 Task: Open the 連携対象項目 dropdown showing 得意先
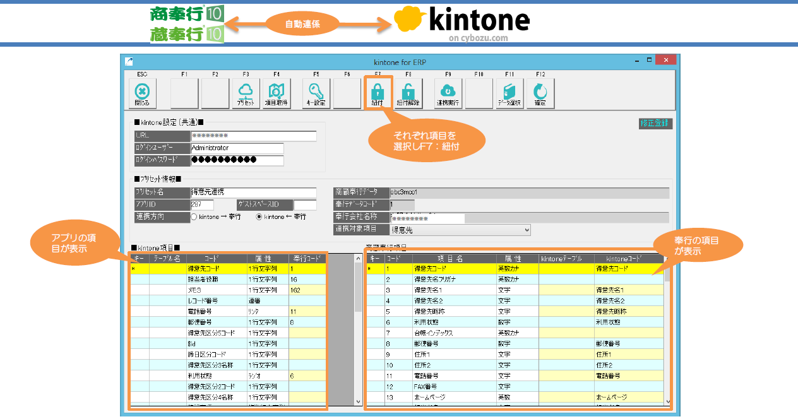(x=460, y=230)
